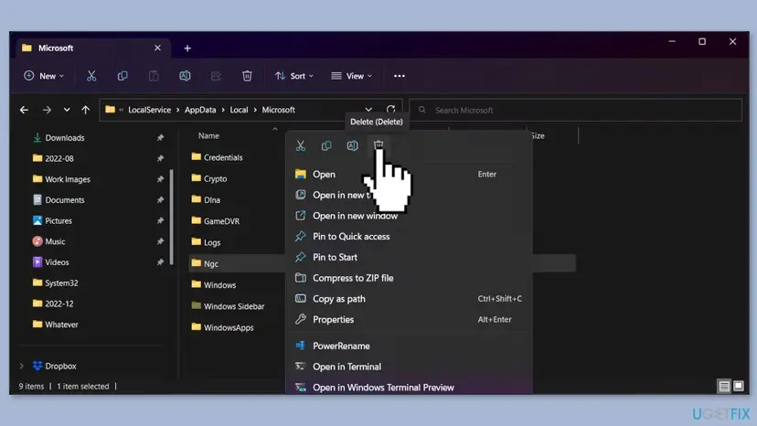Click the Copy icon in the context menu
The image size is (757, 426).
point(326,145)
